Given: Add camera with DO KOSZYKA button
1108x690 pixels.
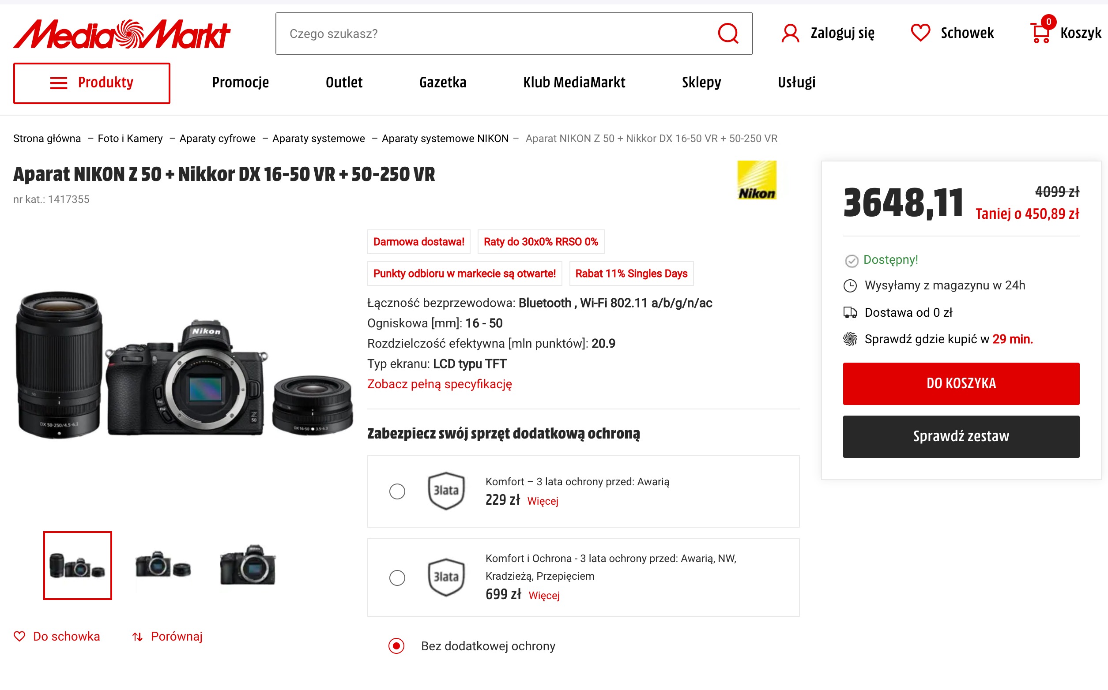Looking at the screenshot, I should coord(961,384).
